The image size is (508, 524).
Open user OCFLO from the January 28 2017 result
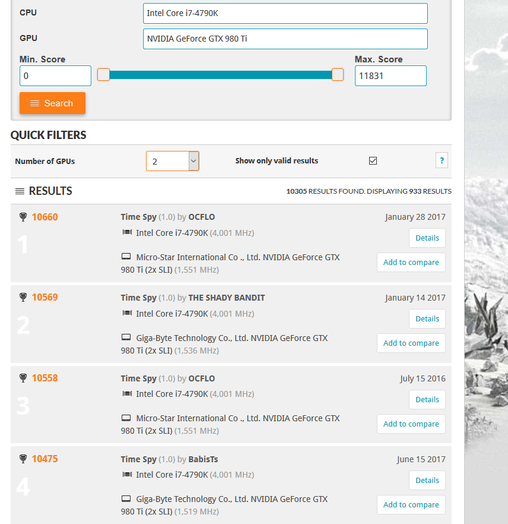[202, 217]
